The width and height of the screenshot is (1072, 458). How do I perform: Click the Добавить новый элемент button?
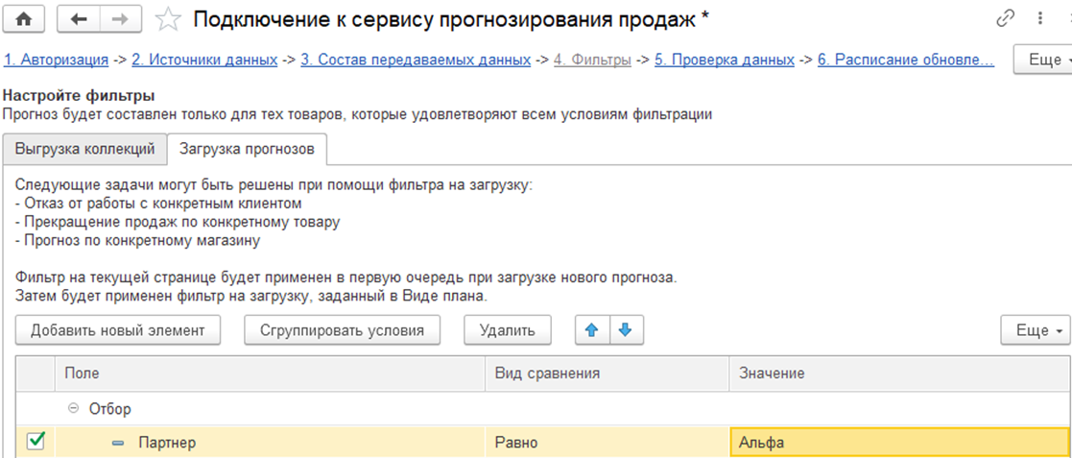[118, 330]
